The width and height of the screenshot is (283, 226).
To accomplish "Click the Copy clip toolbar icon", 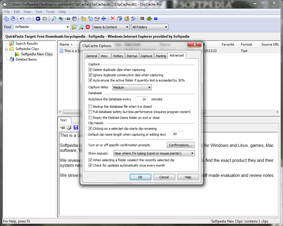I will 6,19.
